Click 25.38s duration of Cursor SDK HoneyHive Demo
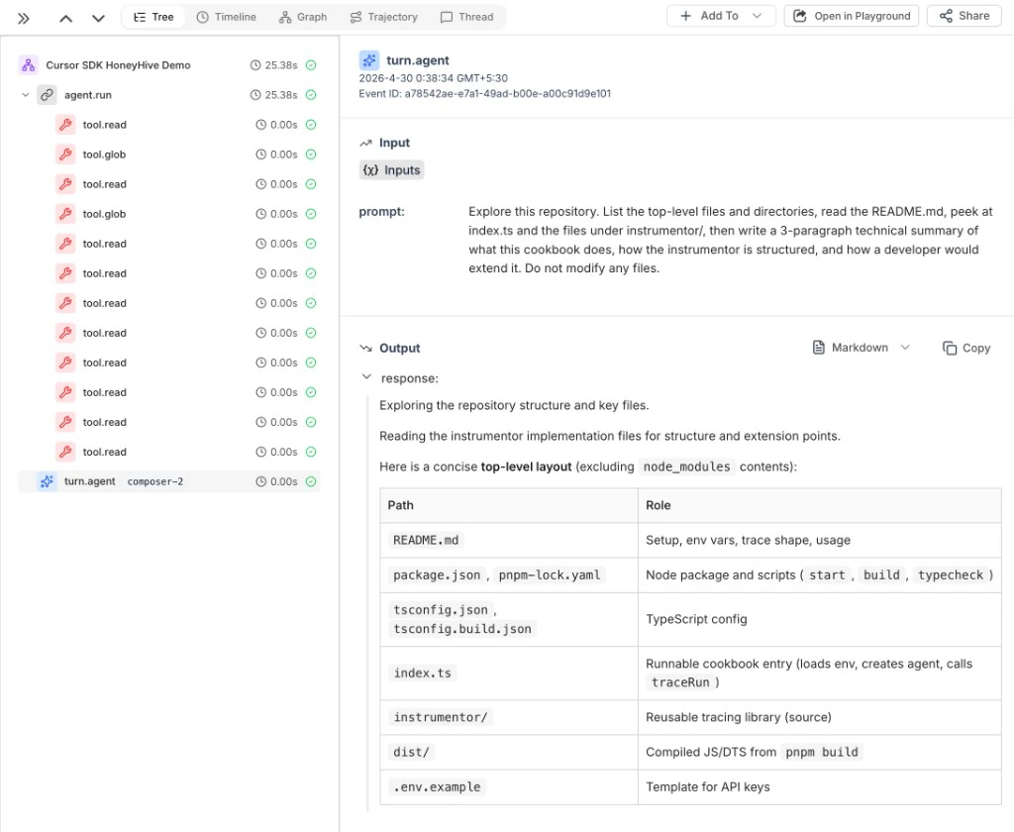The image size is (1014, 832). pos(281,65)
